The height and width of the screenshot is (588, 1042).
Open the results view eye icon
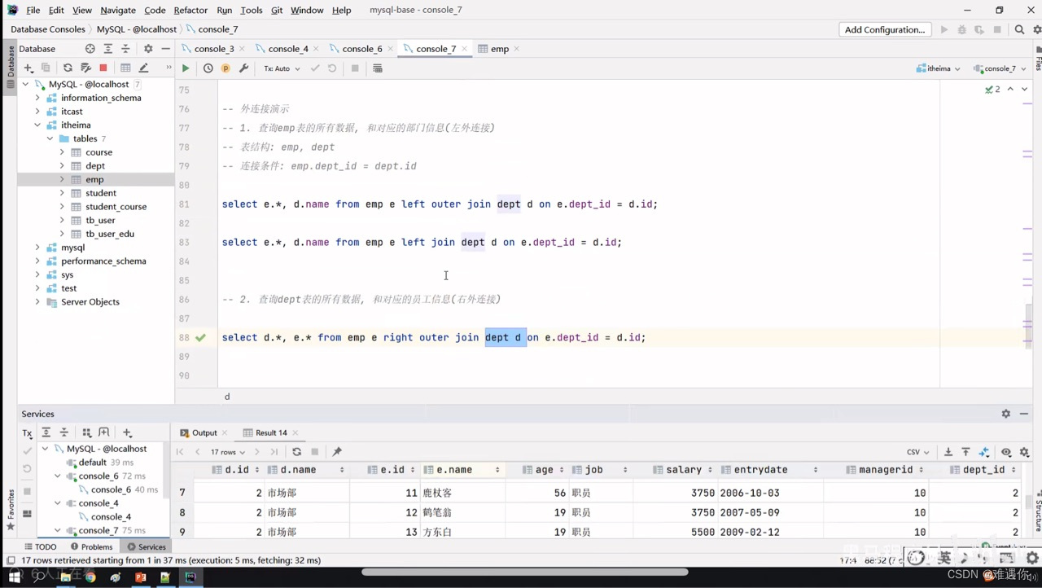coord(1006,452)
